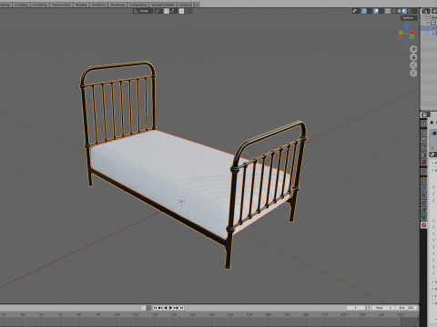This screenshot has height=327, width=437.
Task: Play the animation forward
Action: 170,308
